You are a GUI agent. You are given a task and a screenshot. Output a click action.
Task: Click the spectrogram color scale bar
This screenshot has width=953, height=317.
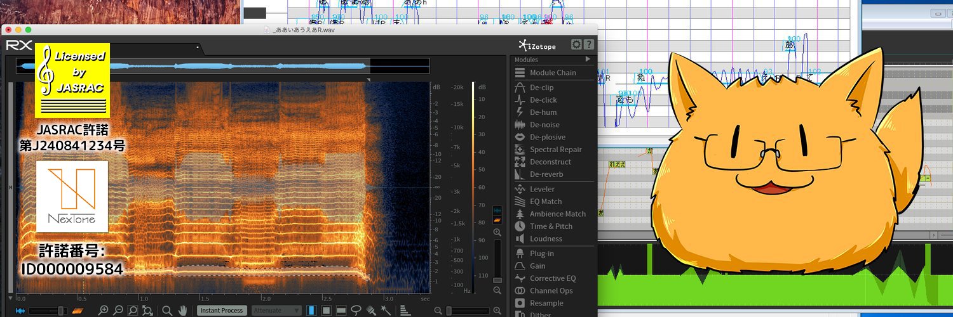[x=473, y=188]
